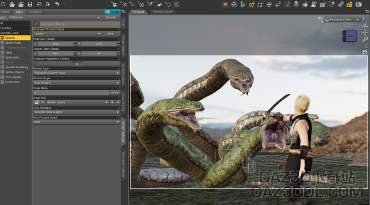Click the plus button beside Image Path

click(x=112, y=102)
